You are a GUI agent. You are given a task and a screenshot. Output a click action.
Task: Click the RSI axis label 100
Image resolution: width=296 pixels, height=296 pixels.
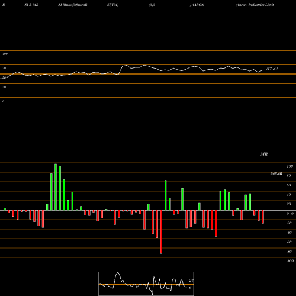[x=5, y=54]
